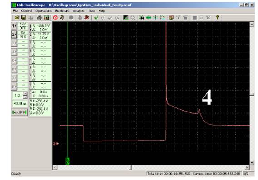Toggle disabled channel 3 button
Image resolution: width=258 pixels, height=180 pixels.
pos(14,43)
